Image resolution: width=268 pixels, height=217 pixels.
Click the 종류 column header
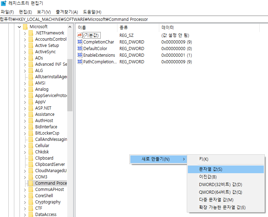pyautogui.click(x=138, y=27)
